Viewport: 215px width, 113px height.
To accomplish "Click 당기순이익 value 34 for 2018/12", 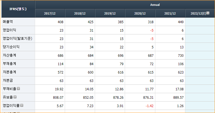I will [91, 47].
